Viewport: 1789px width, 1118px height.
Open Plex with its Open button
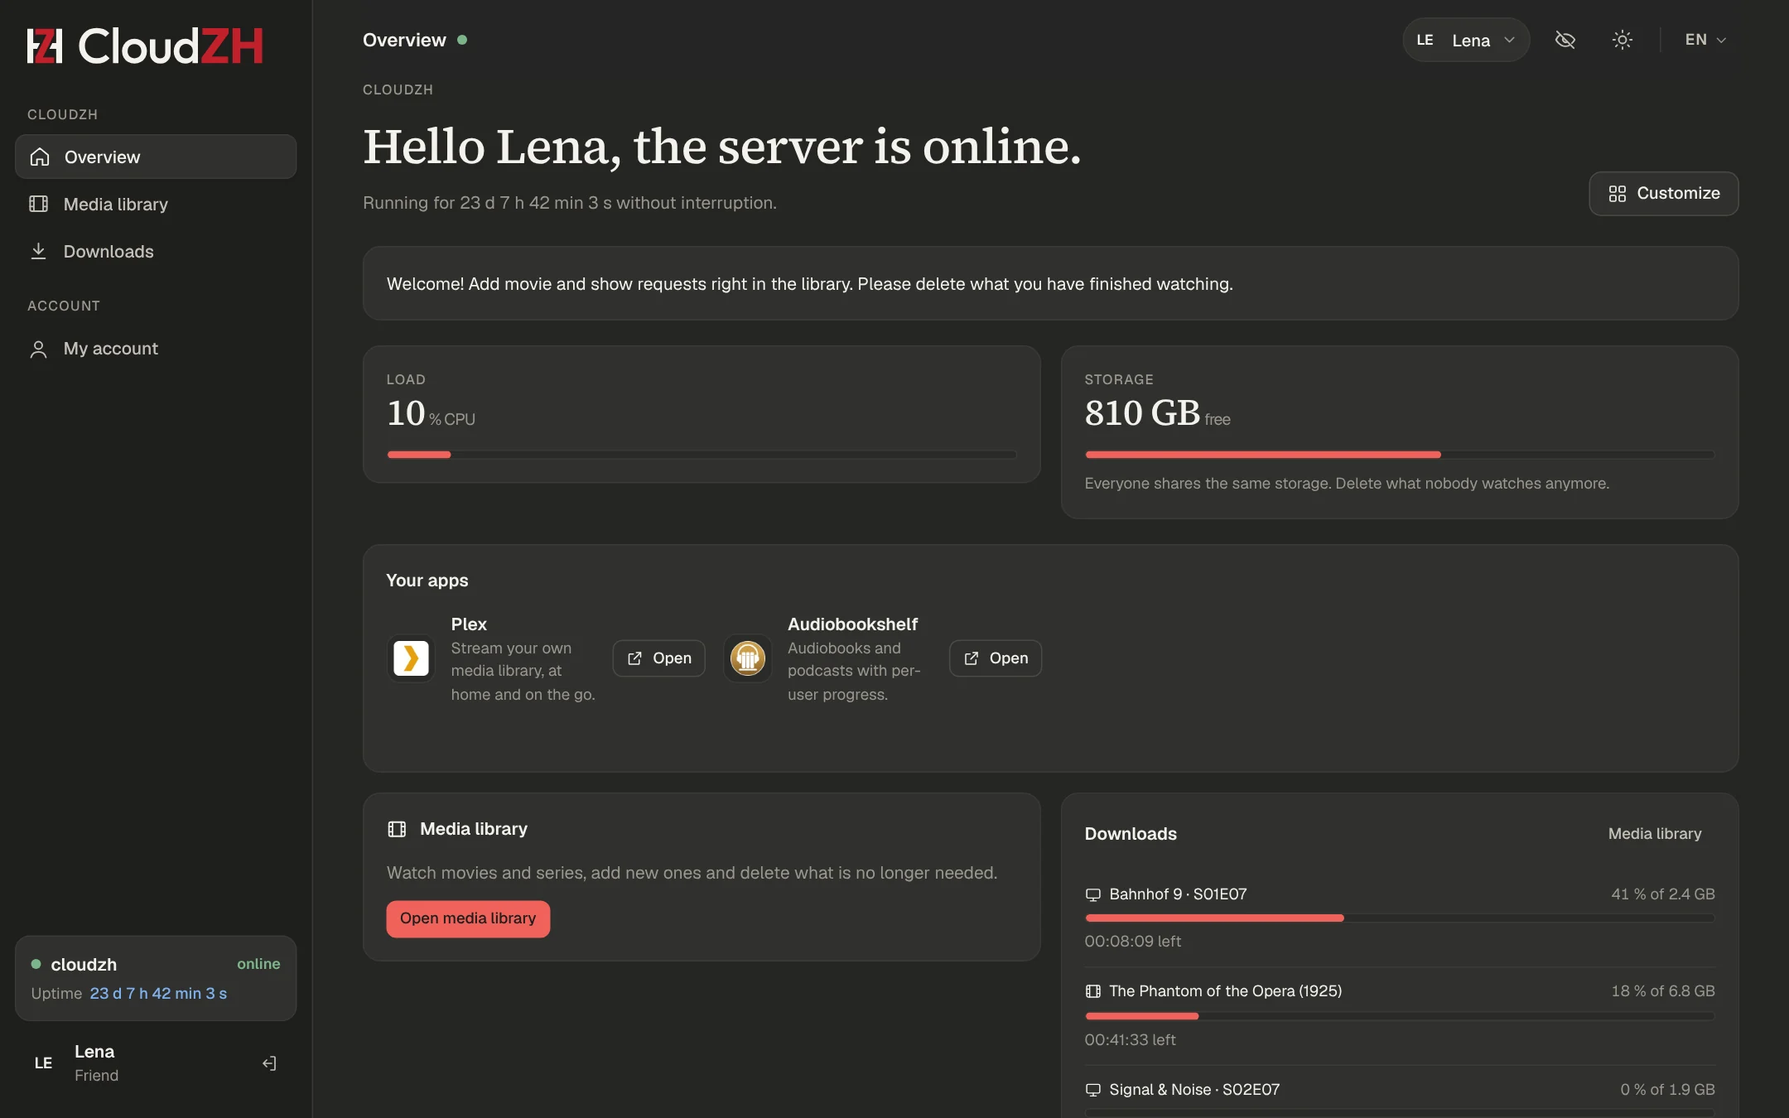click(x=658, y=658)
